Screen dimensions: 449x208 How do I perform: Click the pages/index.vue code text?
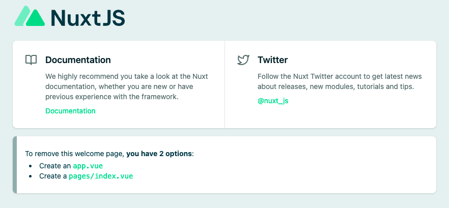(x=101, y=176)
